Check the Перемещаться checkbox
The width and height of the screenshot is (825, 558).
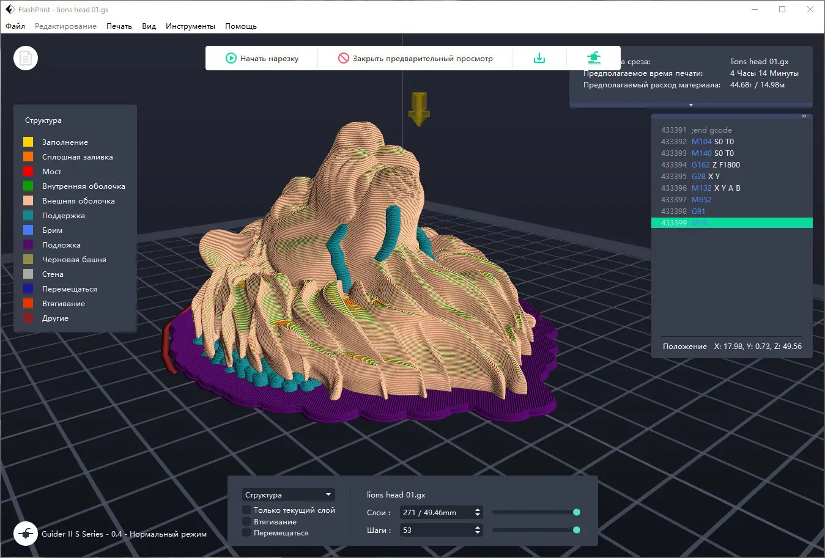pos(246,533)
